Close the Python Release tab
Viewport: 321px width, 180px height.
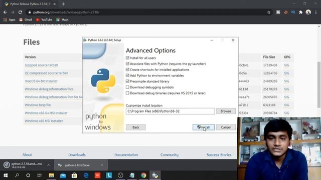[x=55, y=4]
